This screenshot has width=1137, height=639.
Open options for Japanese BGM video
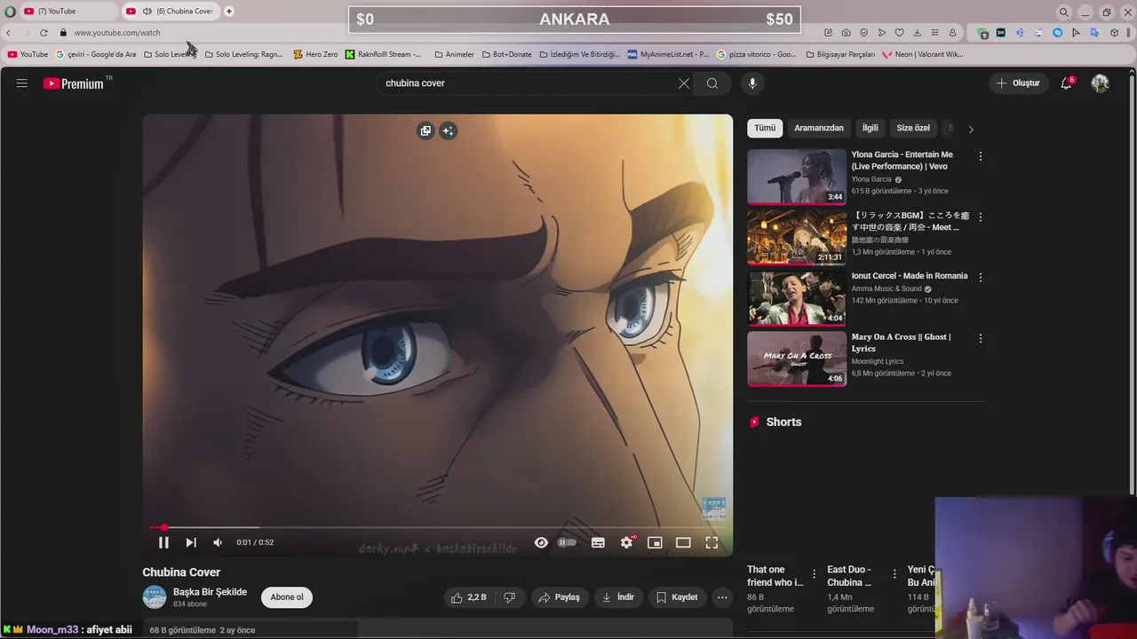[x=981, y=217]
